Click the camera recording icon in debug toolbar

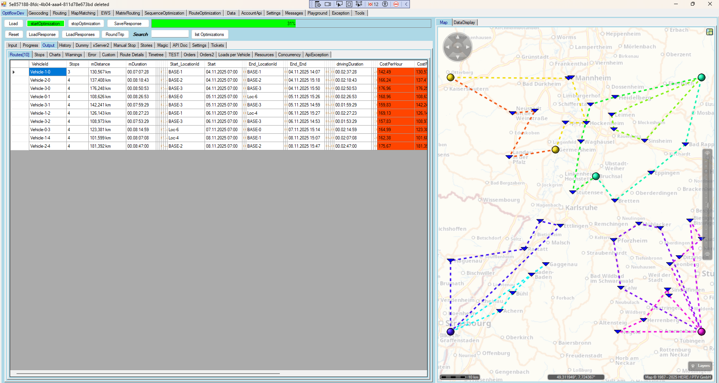328,4
